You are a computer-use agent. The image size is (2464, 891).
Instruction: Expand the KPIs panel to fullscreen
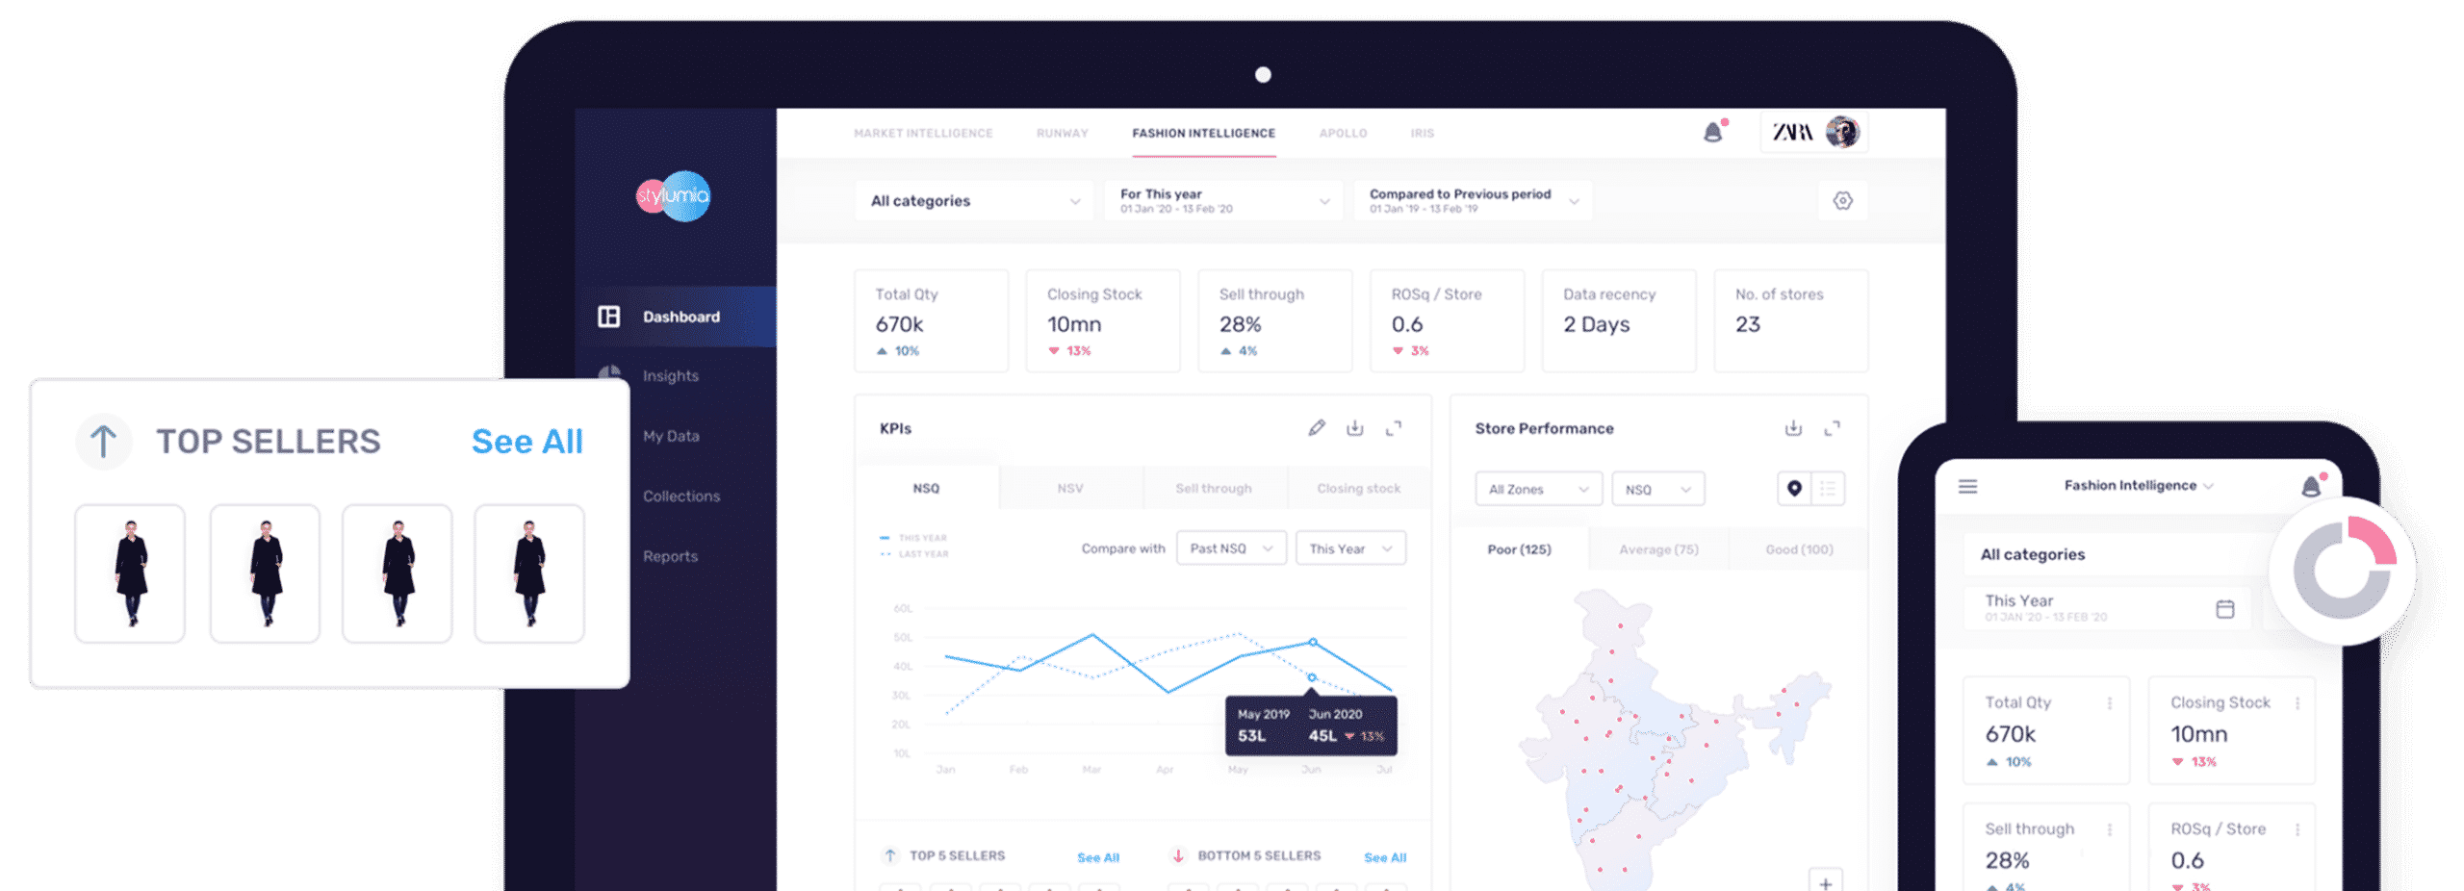pos(1393,428)
